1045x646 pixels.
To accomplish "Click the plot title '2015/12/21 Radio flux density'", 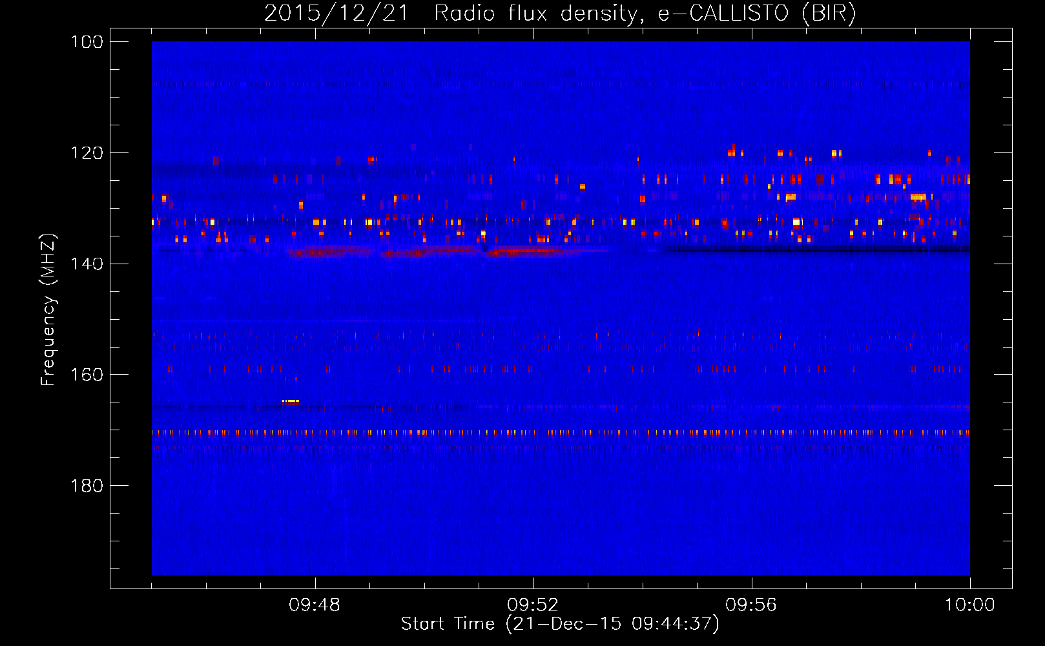I will click(x=560, y=13).
